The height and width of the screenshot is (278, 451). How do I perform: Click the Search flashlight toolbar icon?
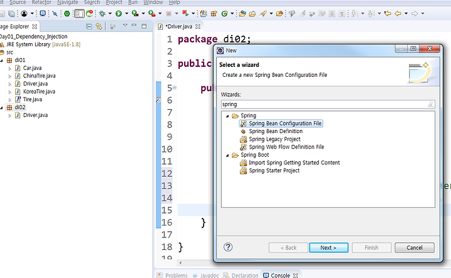click(263, 14)
